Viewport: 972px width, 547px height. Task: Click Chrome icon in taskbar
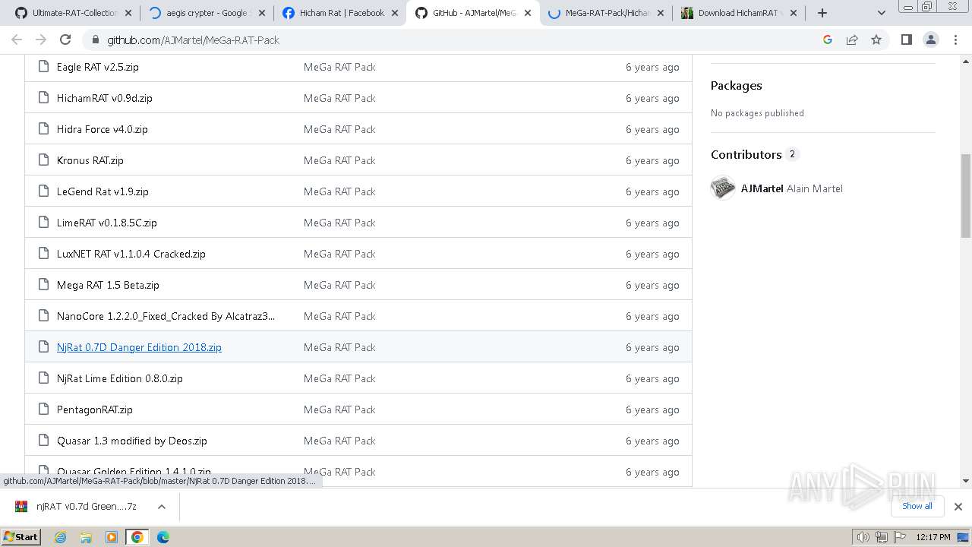click(137, 537)
